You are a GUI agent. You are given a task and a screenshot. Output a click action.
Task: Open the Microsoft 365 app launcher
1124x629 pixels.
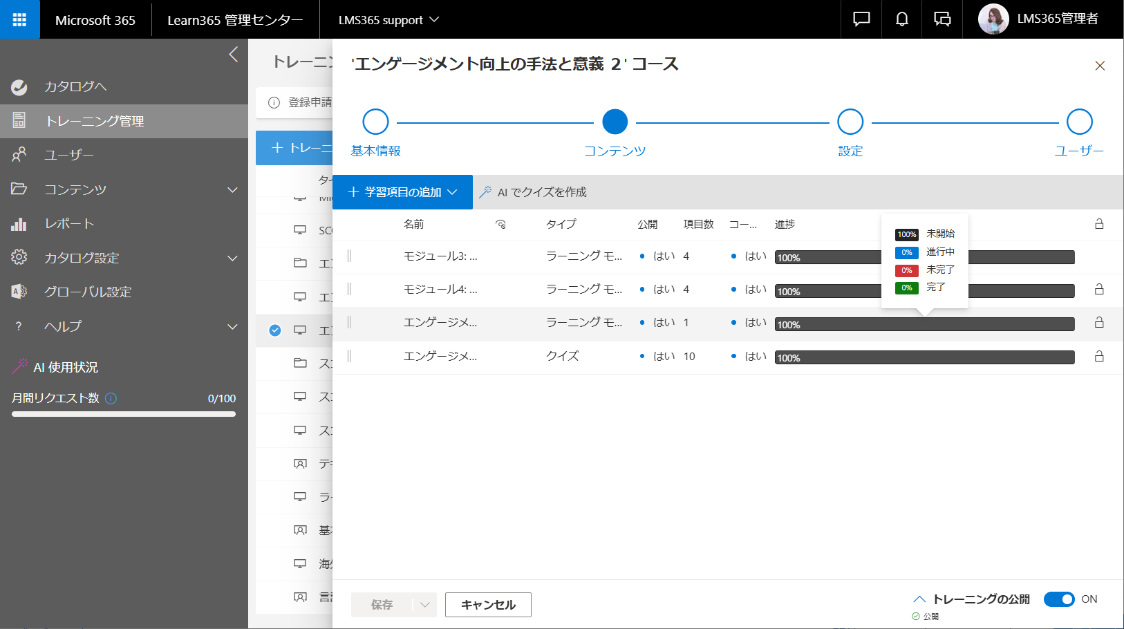coord(19,19)
